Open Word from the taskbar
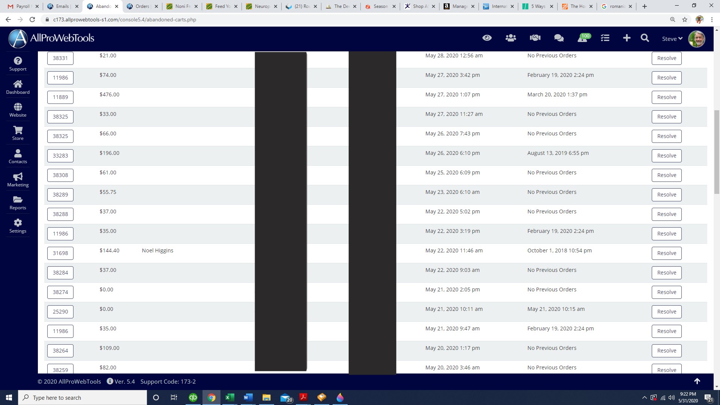This screenshot has width=720, height=405. coord(248,397)
